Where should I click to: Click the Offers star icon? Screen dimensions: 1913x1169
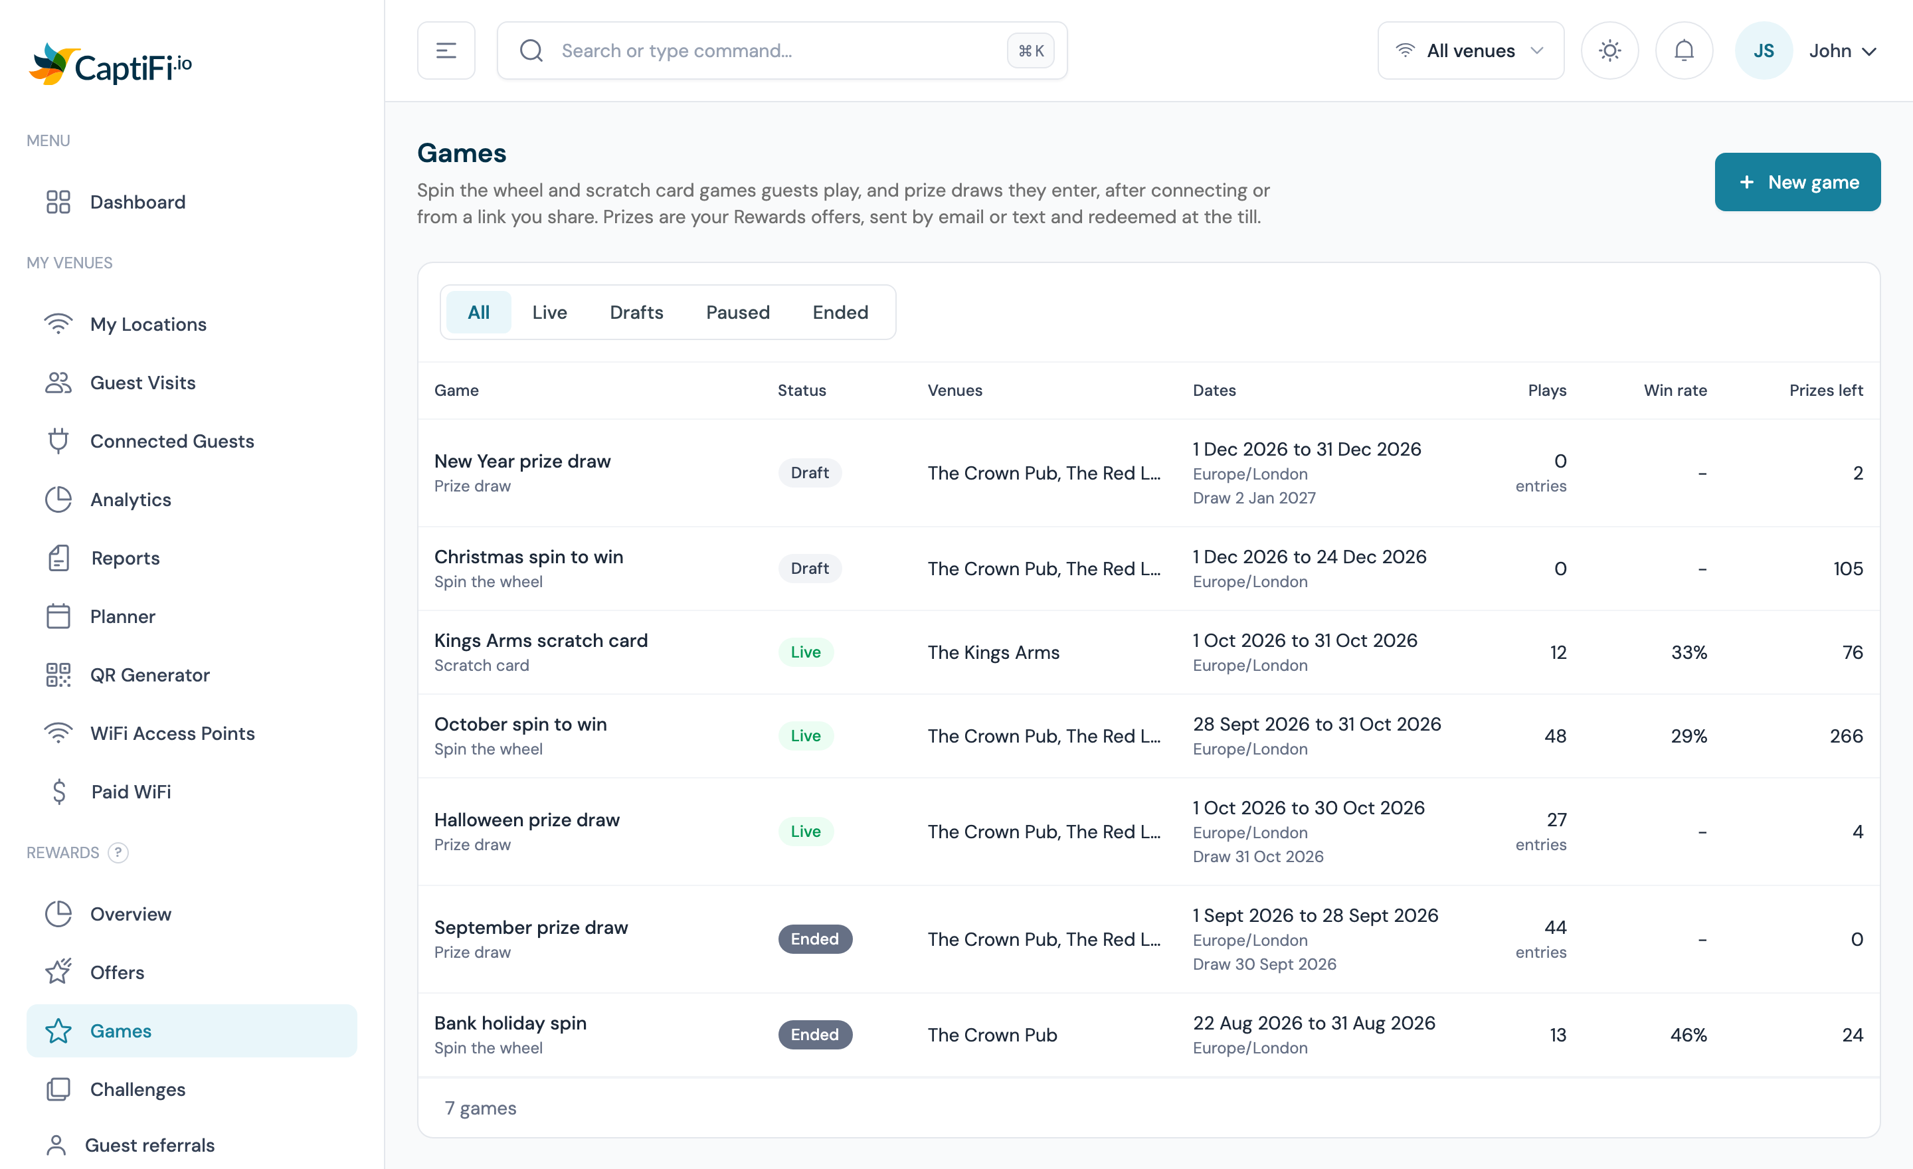58,972
